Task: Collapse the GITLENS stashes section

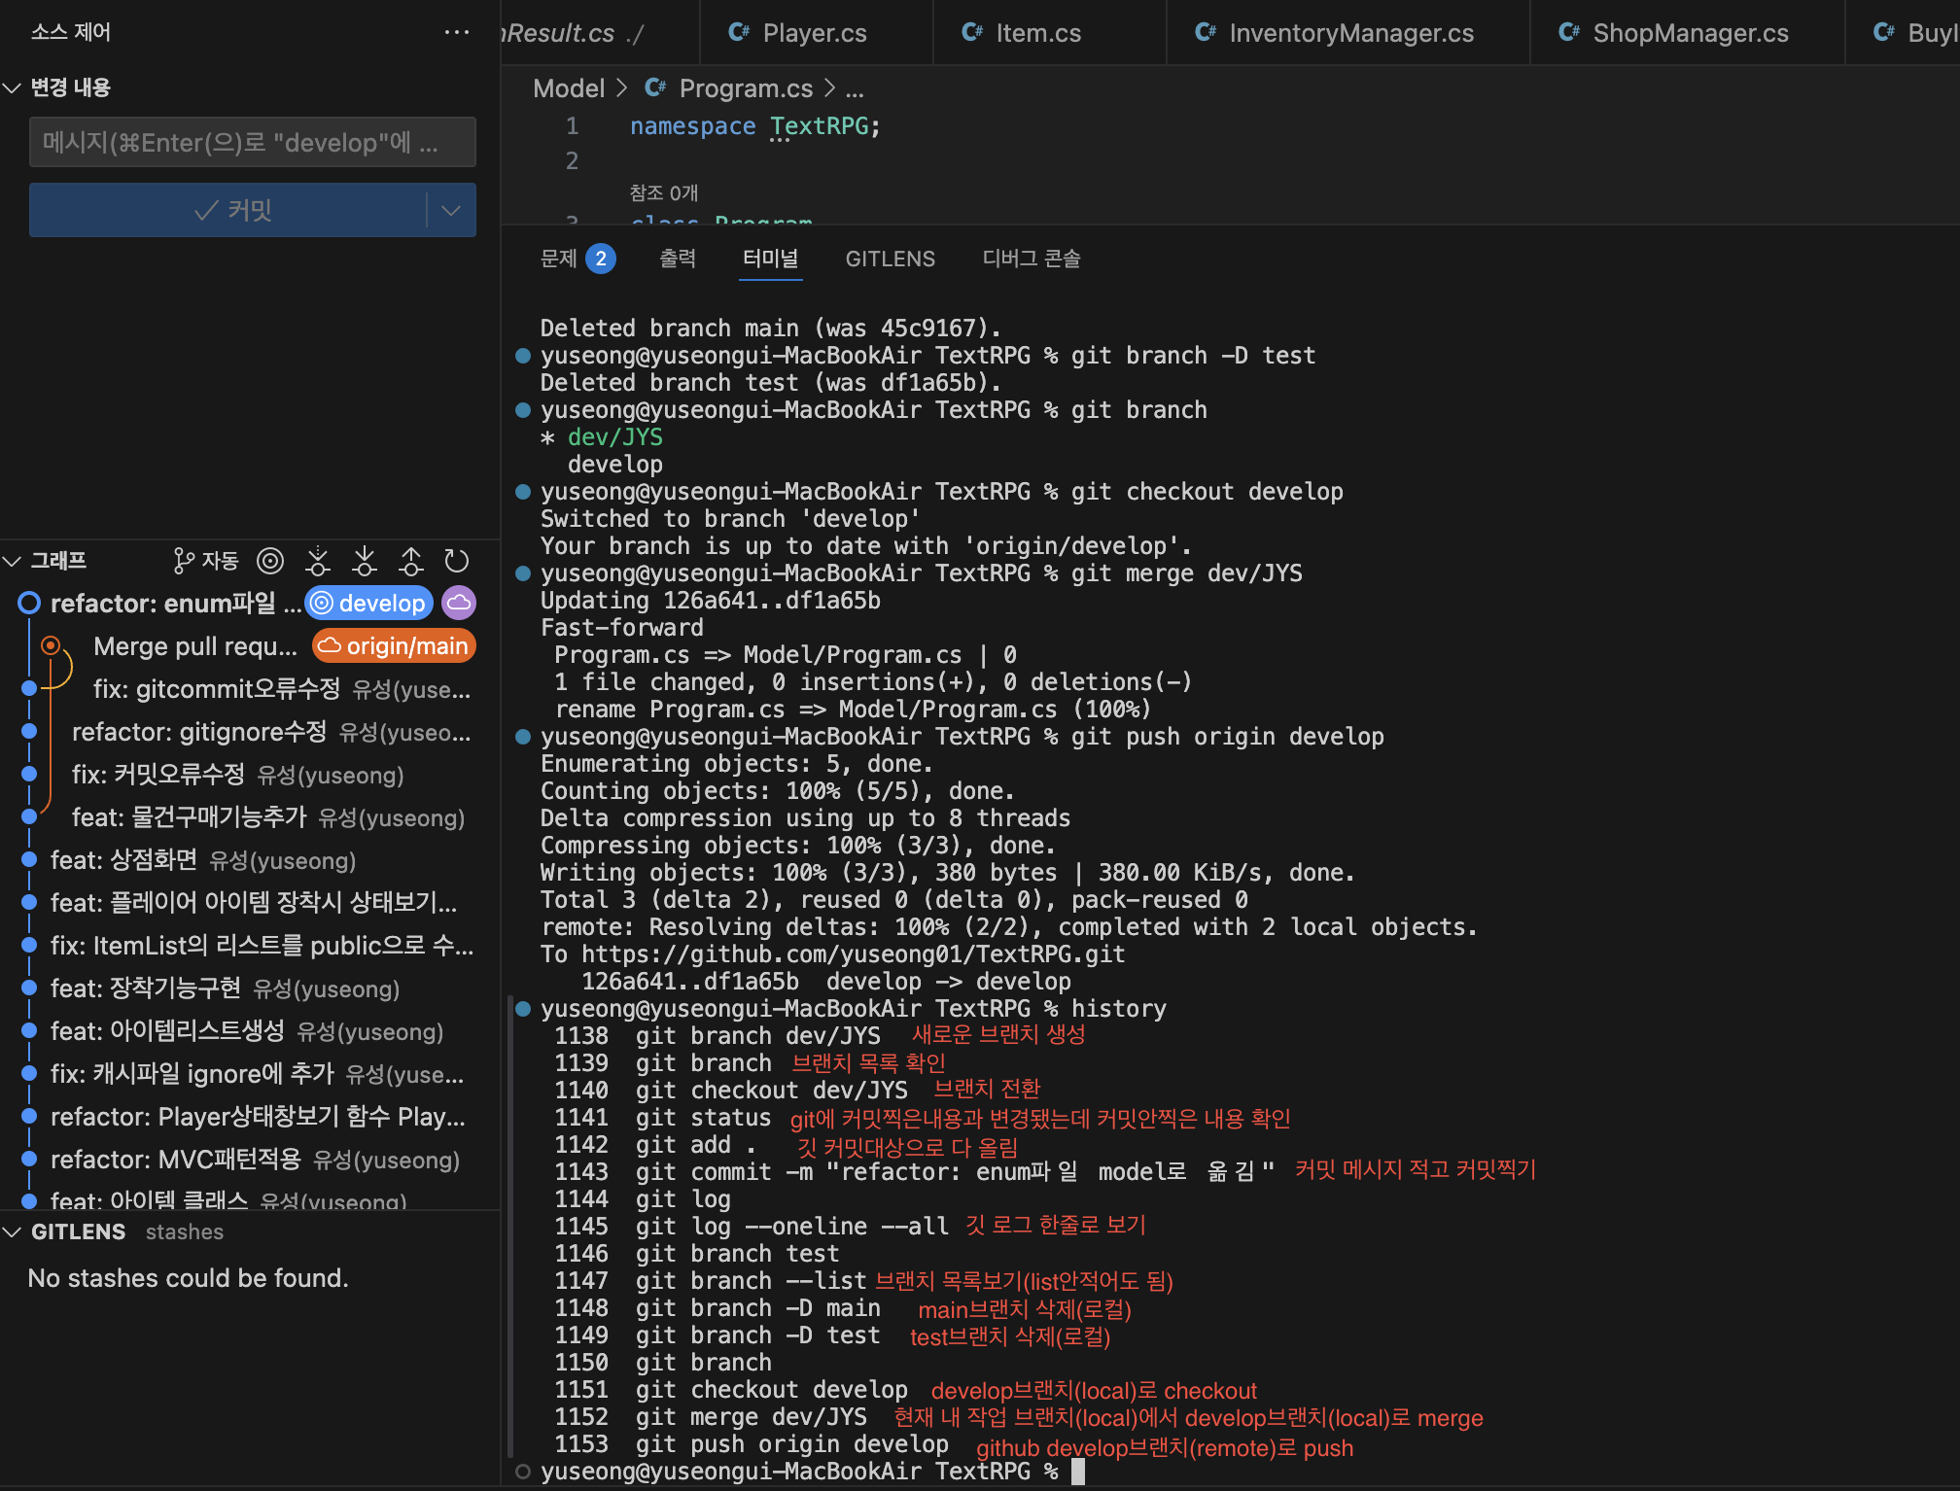Action: tap(13, 1231)
